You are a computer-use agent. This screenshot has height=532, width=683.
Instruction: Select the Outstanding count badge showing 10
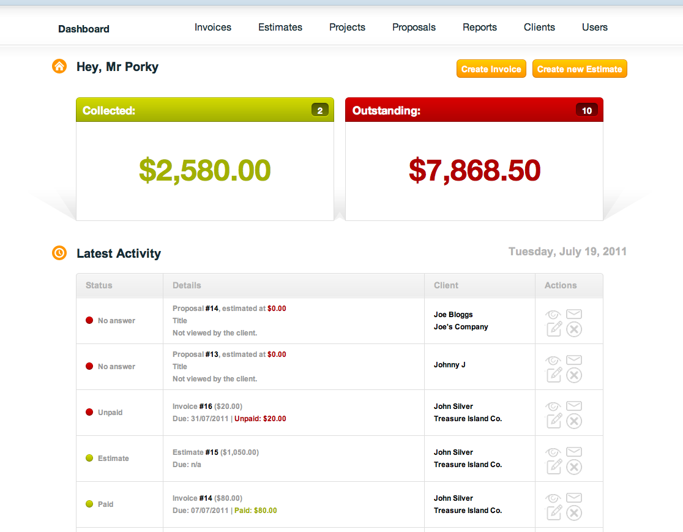pos(587,111)
